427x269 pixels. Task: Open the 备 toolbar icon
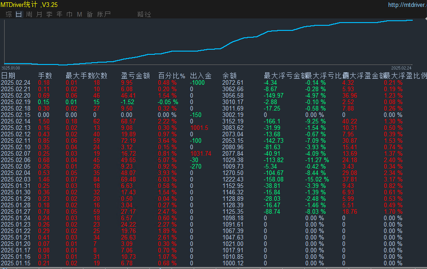(89, 14)
